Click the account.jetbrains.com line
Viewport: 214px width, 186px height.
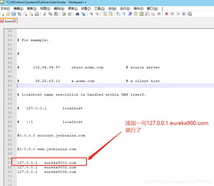(51, 136)
